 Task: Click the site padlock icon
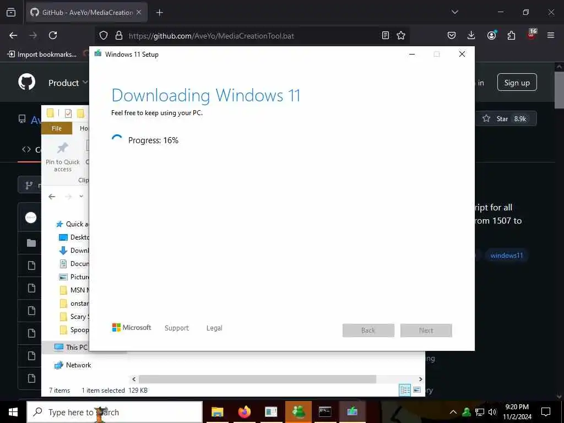pyautogui.click(x=119, y=35)
